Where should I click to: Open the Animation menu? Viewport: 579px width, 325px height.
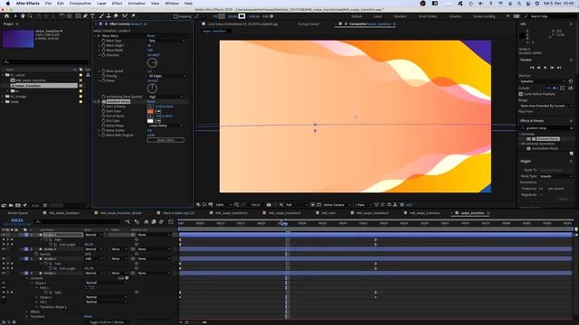click(137, 4)
